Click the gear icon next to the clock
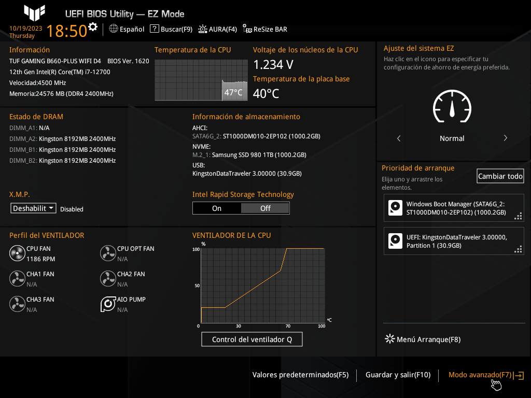531x398 pixels. pos(93,27)
